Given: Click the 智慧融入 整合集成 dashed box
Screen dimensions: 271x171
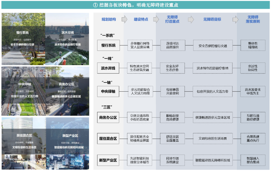Looking at the screenshot, I should [x=253, y=160].
